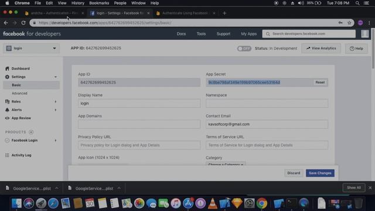Open the History menu
Viewport: 375px width, 211px height.
(x=78, y=3)
